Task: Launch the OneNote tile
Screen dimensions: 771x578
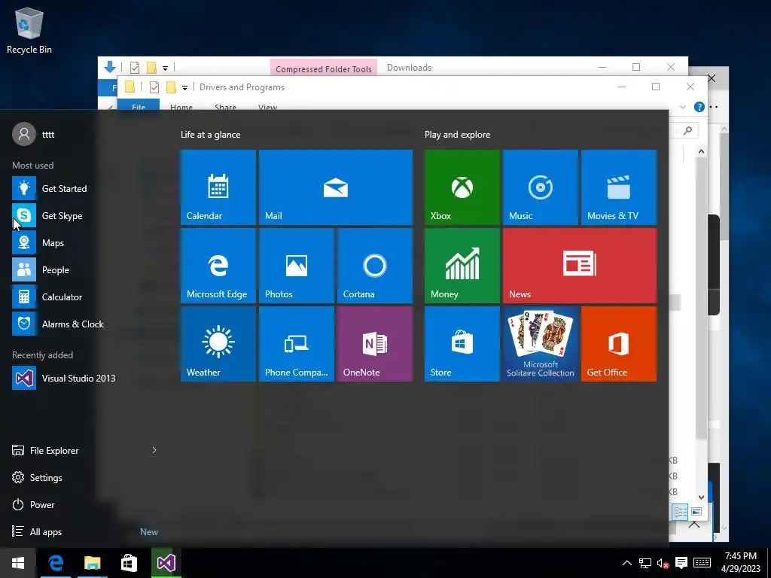Action: [x=375, y=343]
